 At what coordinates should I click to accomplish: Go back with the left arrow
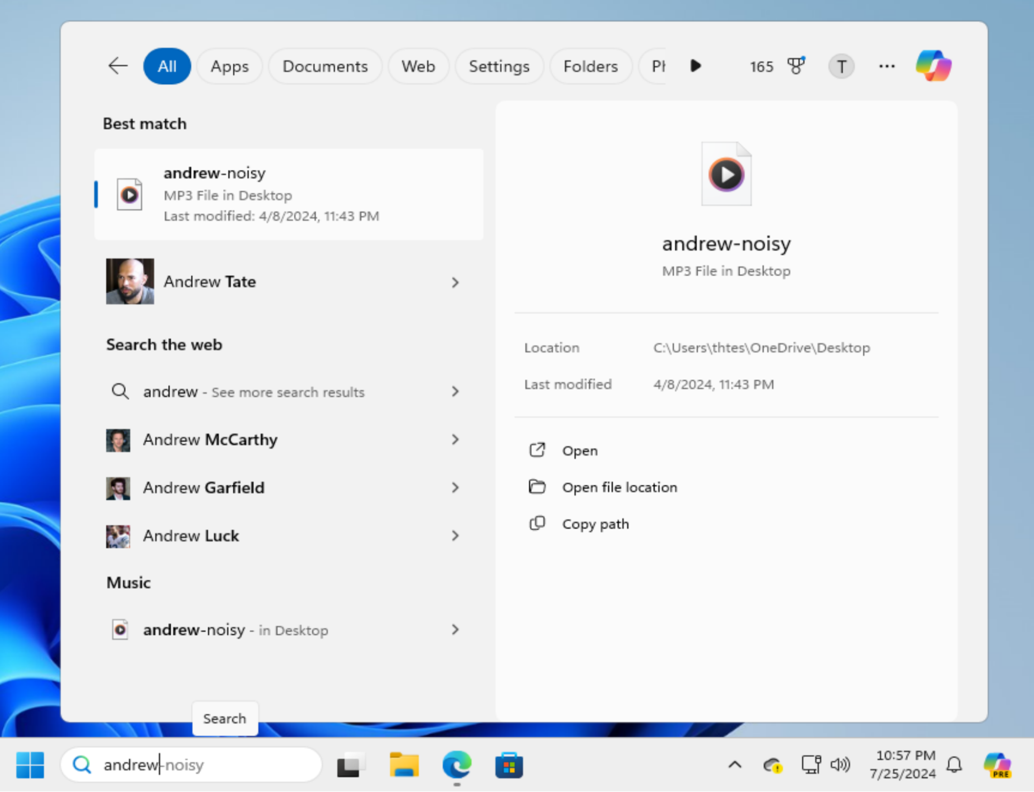point(118,66)
